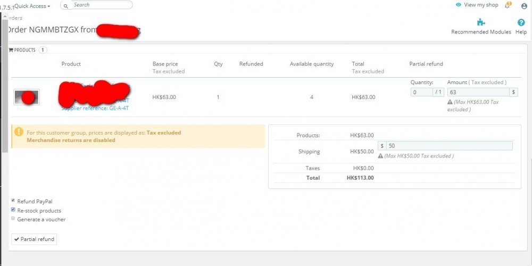Click the warning icon in yellow notice
The image size is (532, 266).
[x=19, y=131]
